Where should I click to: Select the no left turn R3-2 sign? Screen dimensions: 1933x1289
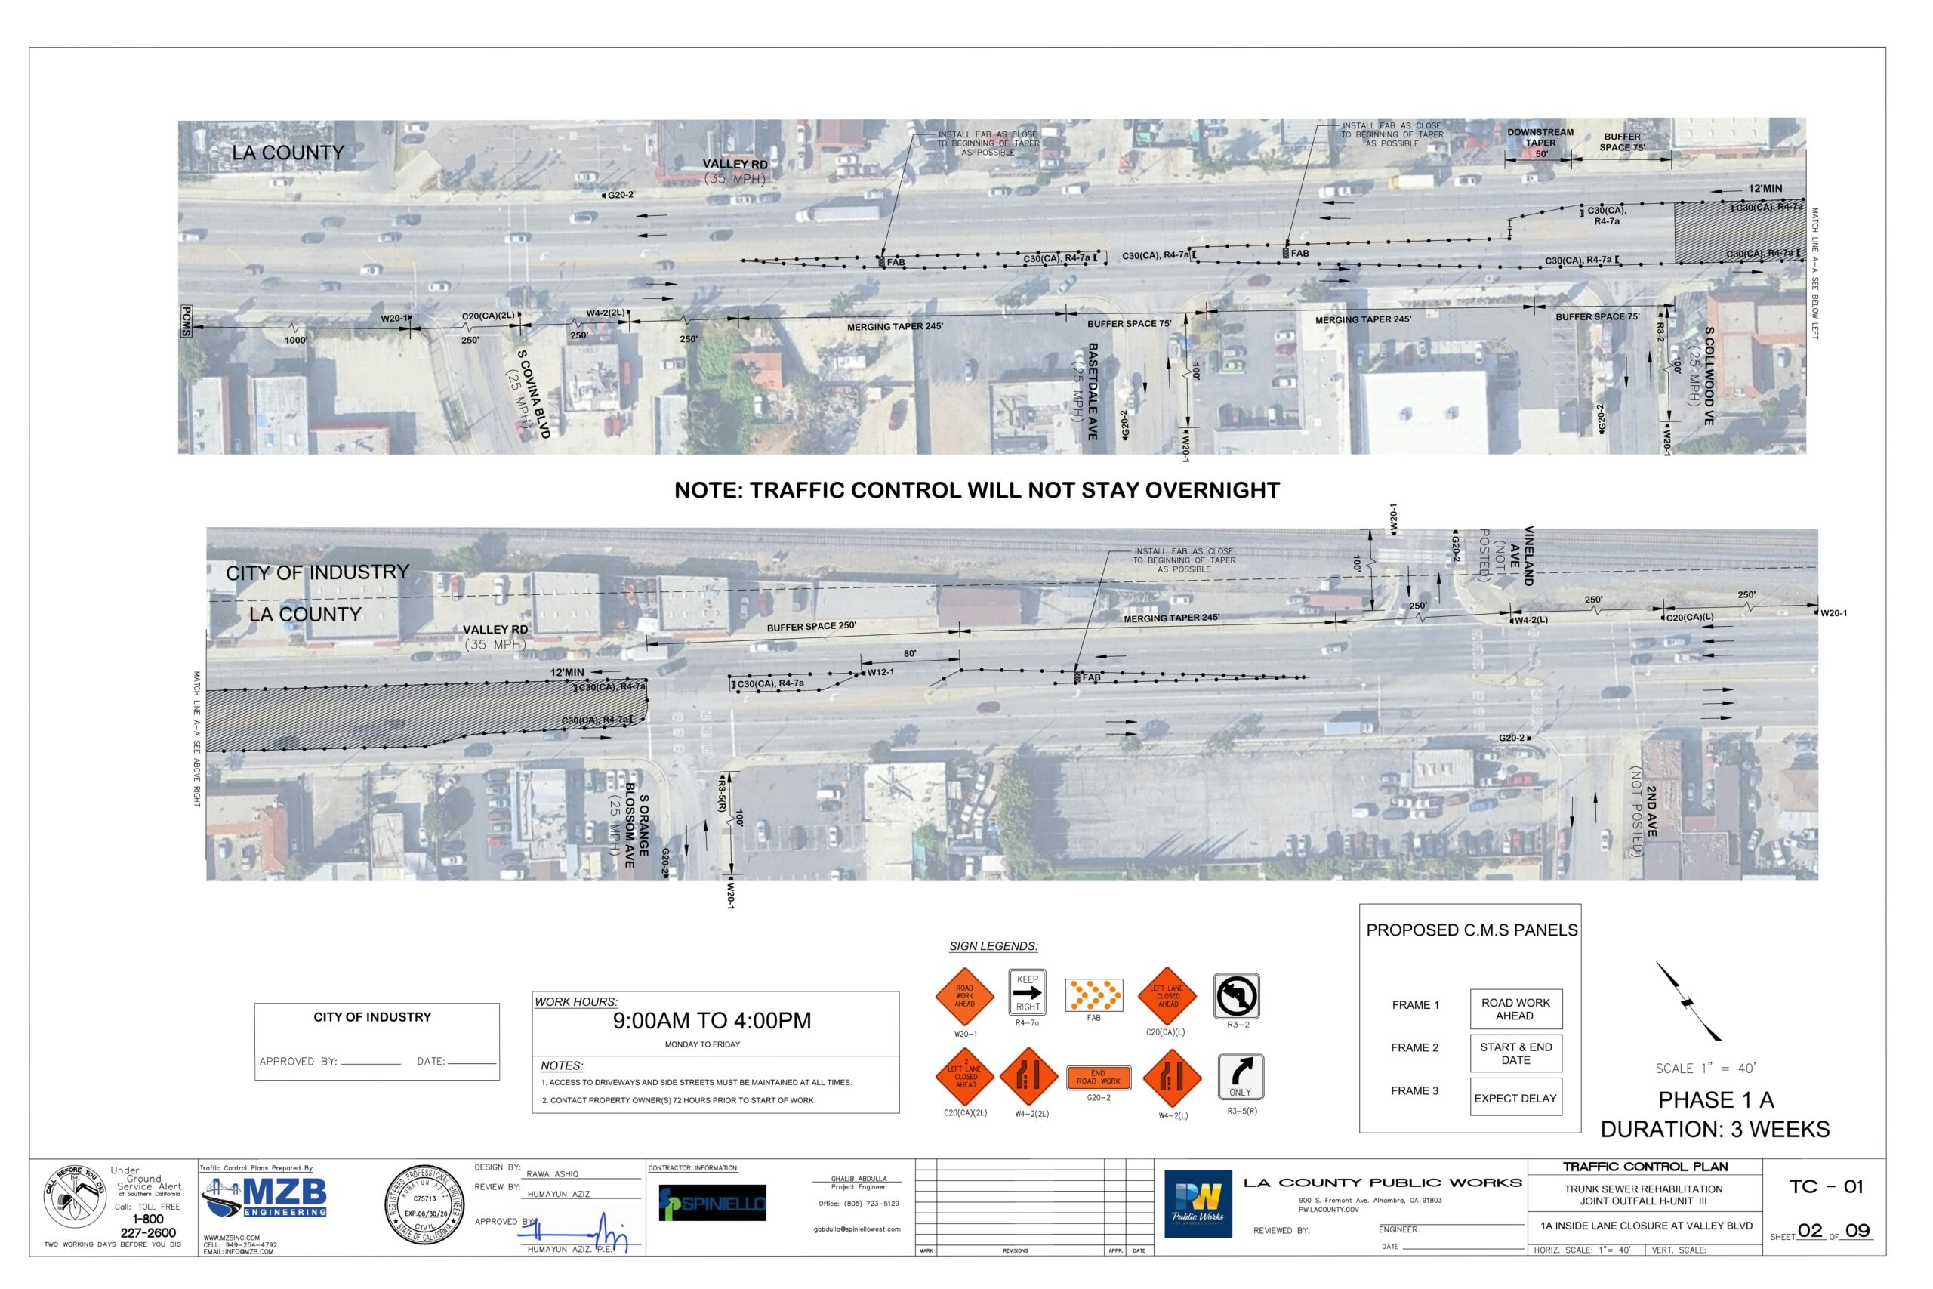pos(1236,995)
